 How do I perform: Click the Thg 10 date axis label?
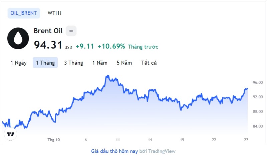[54, 140]
